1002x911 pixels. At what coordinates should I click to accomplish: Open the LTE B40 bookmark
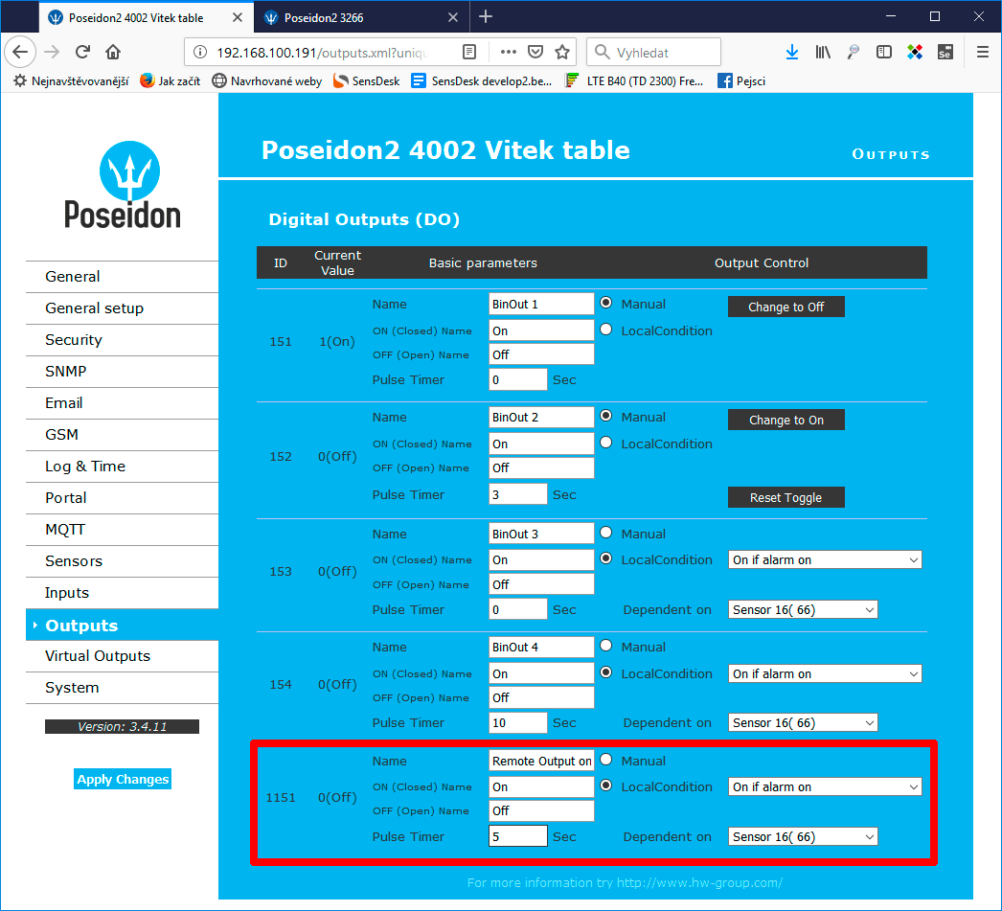click(634, 81)
